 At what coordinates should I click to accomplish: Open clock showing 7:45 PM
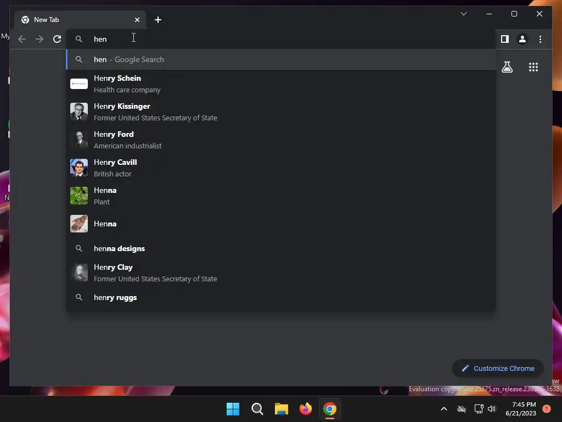(521, 409)
